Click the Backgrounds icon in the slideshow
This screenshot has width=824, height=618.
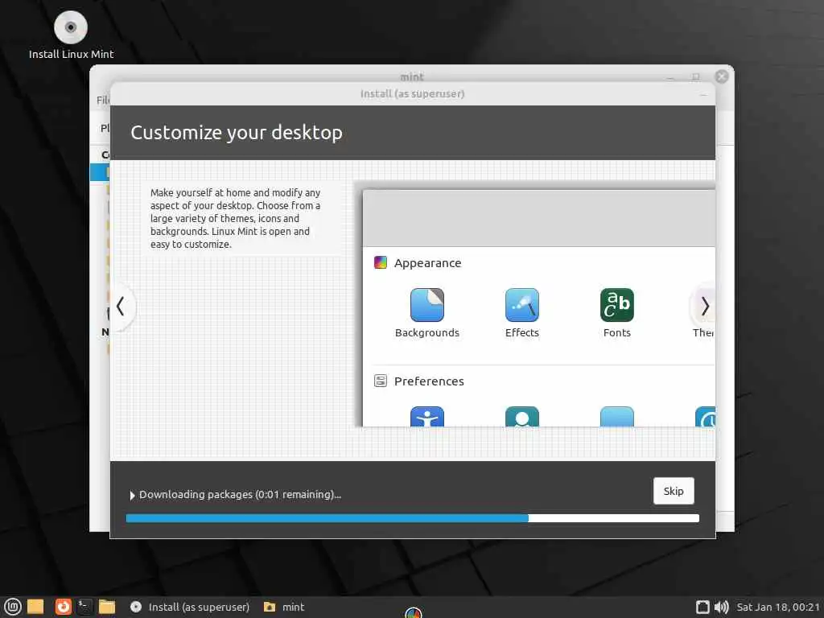426,305
